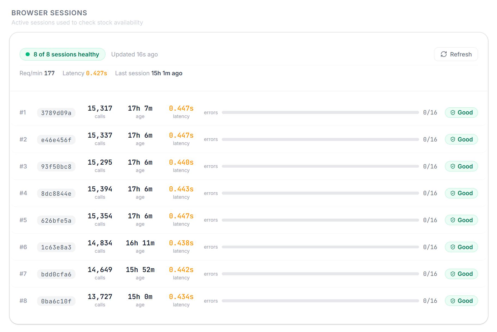Click the shield icon in session bdd0cfa6's Good badge
The width and height of the screenshot is (497, 332).
coord(453,274)
